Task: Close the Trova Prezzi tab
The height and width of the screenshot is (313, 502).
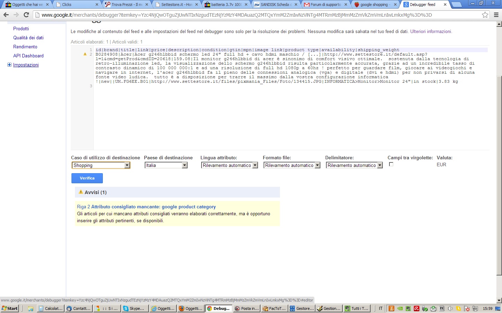Action: 146,5
